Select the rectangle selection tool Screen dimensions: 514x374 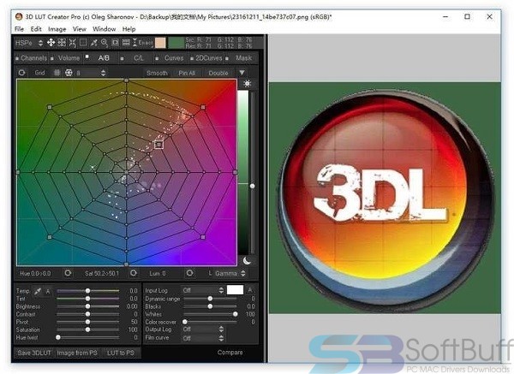pyautogui.click(x=83, y=43)
